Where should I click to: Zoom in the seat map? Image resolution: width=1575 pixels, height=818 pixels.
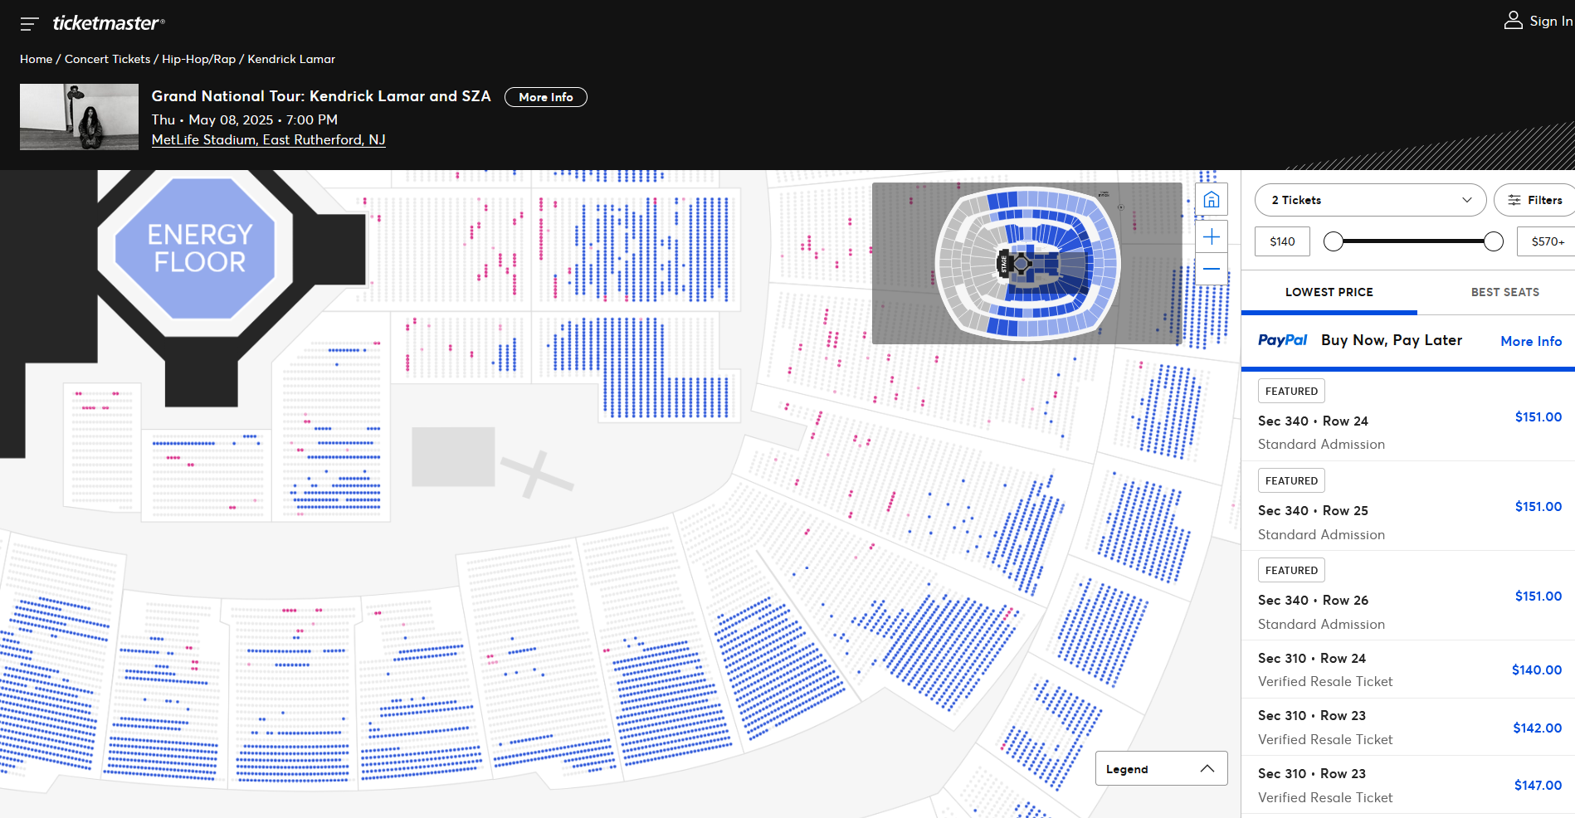[x=1212, y=237]
